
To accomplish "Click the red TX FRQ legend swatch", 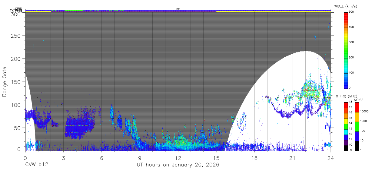I will 346,105.
